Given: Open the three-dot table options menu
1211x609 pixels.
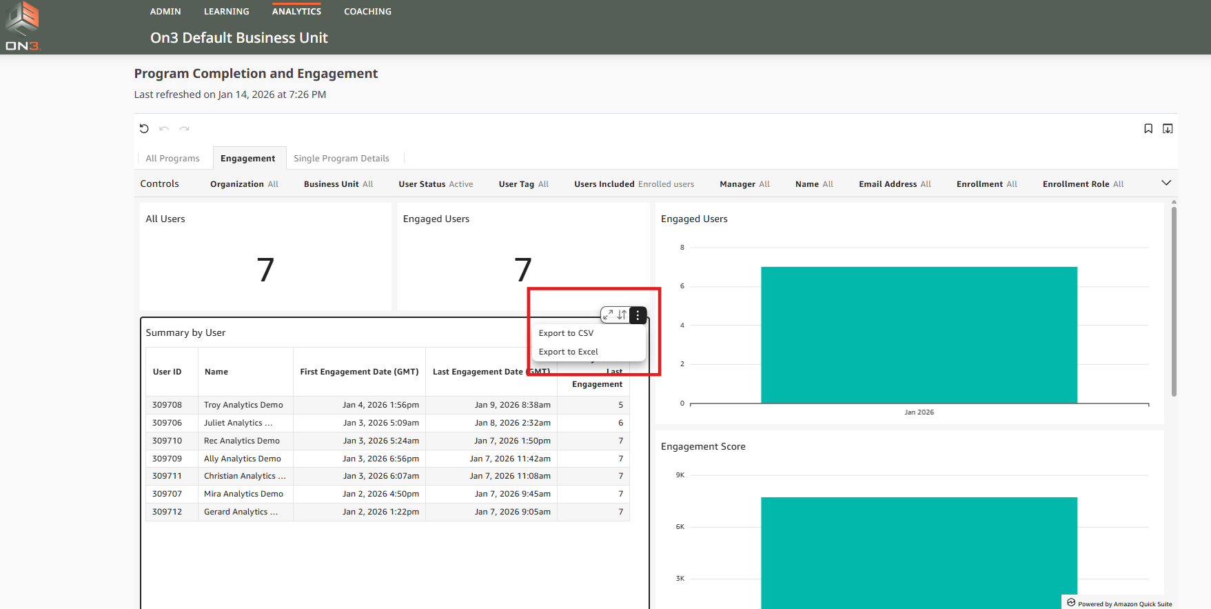Looking at the screenshot, I should (x=638, y=315).
